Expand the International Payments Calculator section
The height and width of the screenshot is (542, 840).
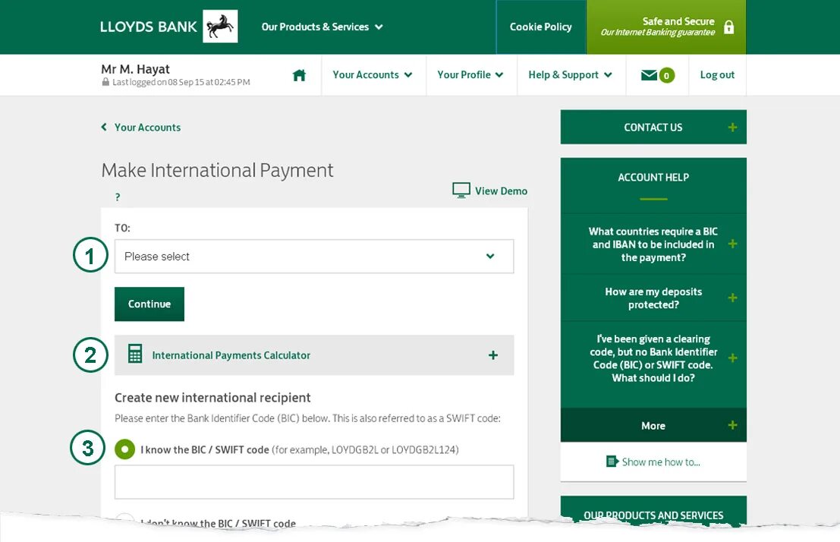tap(314, 355)
